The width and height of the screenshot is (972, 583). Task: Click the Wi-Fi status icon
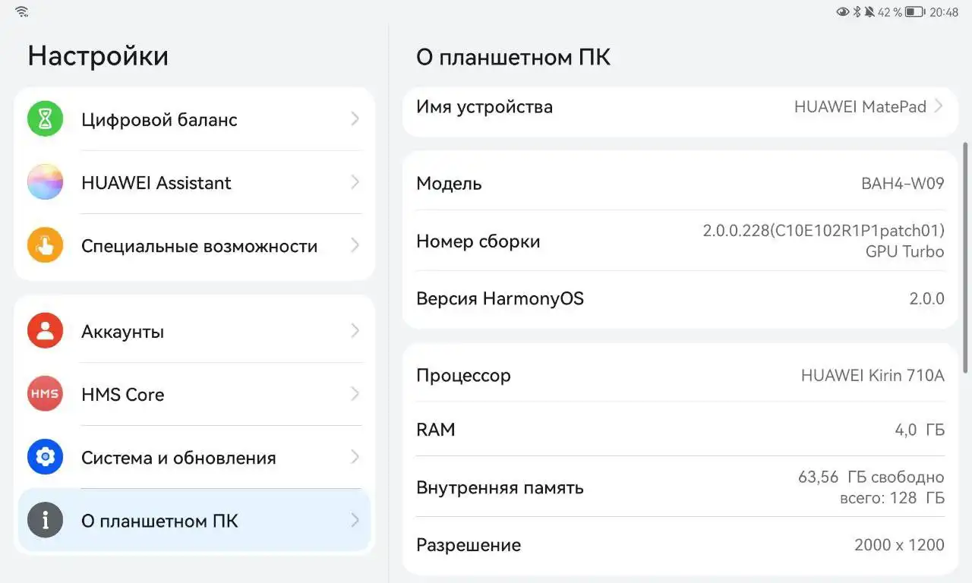point(21,11)
